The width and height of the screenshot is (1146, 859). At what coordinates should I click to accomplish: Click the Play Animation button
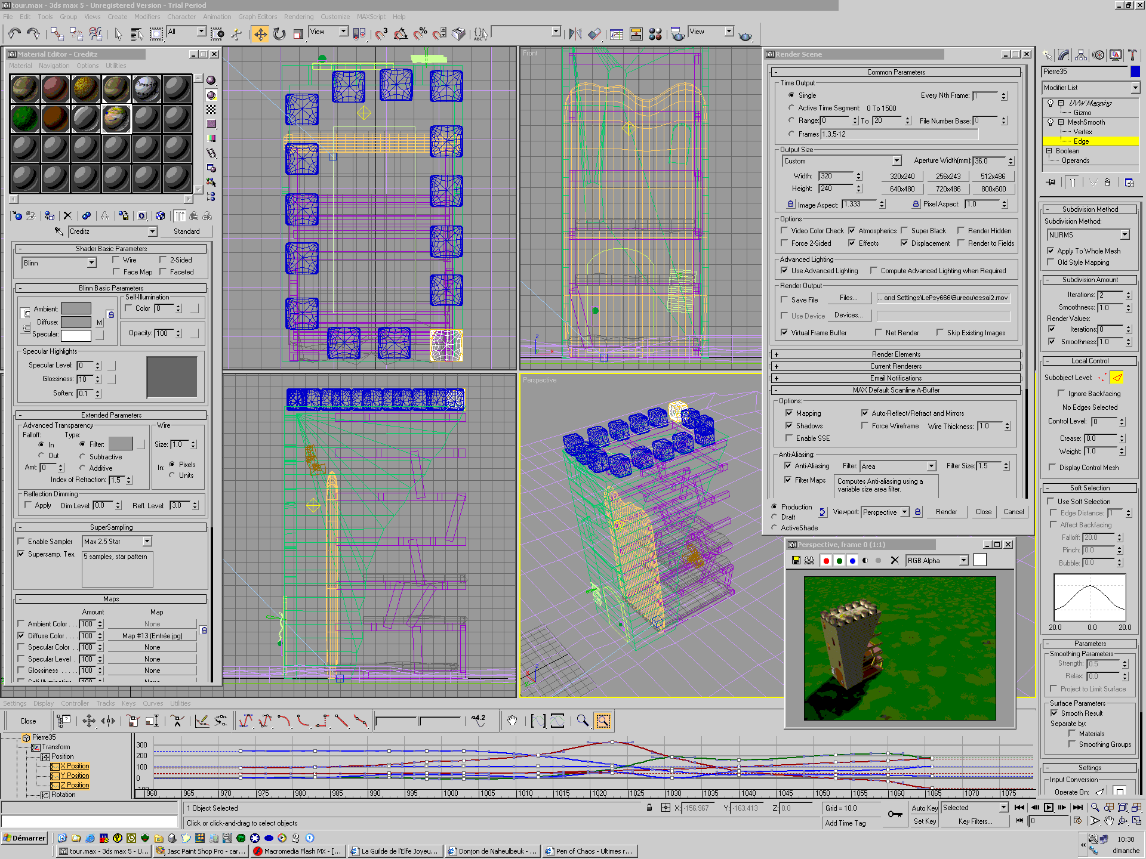1049,808
